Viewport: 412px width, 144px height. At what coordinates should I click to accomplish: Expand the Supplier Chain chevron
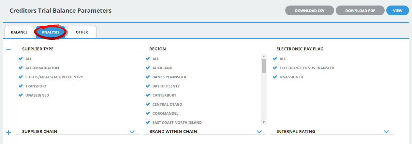tap(132, 132)
